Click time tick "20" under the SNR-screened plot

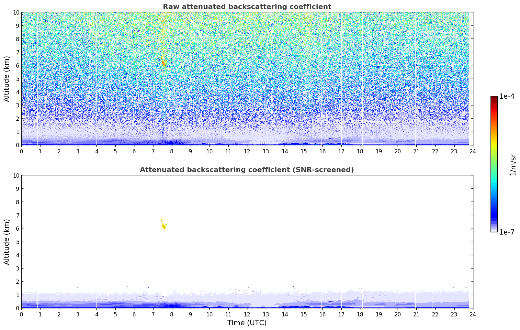point(398,314)
